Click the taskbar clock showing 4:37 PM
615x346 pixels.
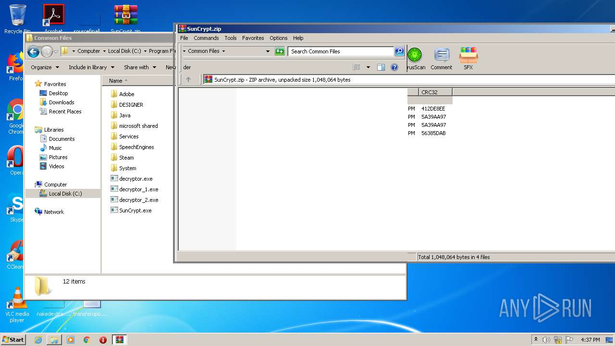[590, 340]
